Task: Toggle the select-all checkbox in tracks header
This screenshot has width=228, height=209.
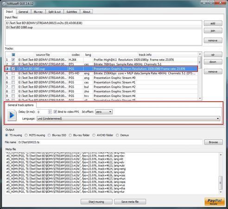Action: click(13, 54)
